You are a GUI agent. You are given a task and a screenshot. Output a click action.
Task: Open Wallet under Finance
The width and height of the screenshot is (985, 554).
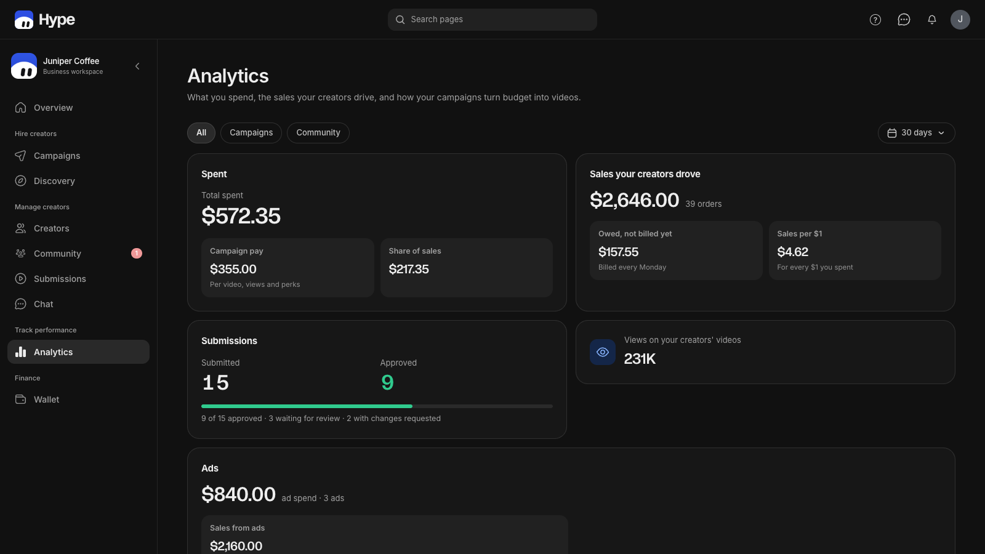[x=78, y=399]
